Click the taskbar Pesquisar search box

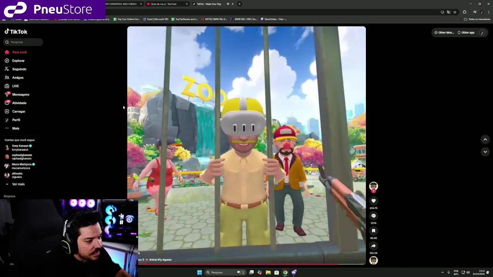[225, 272]
